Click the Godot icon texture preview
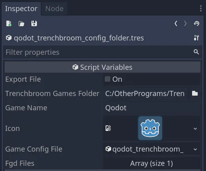206x171 pixels. [150, 128]
